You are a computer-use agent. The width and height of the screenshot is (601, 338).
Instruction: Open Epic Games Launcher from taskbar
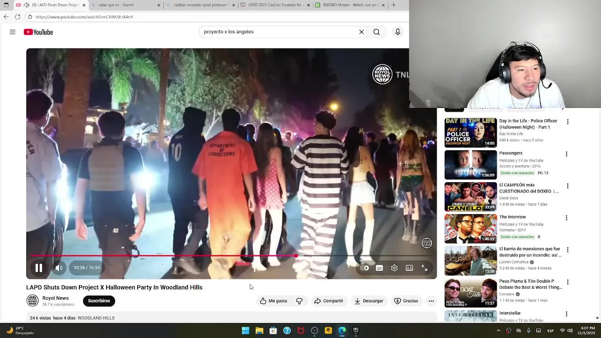point(356,330)
